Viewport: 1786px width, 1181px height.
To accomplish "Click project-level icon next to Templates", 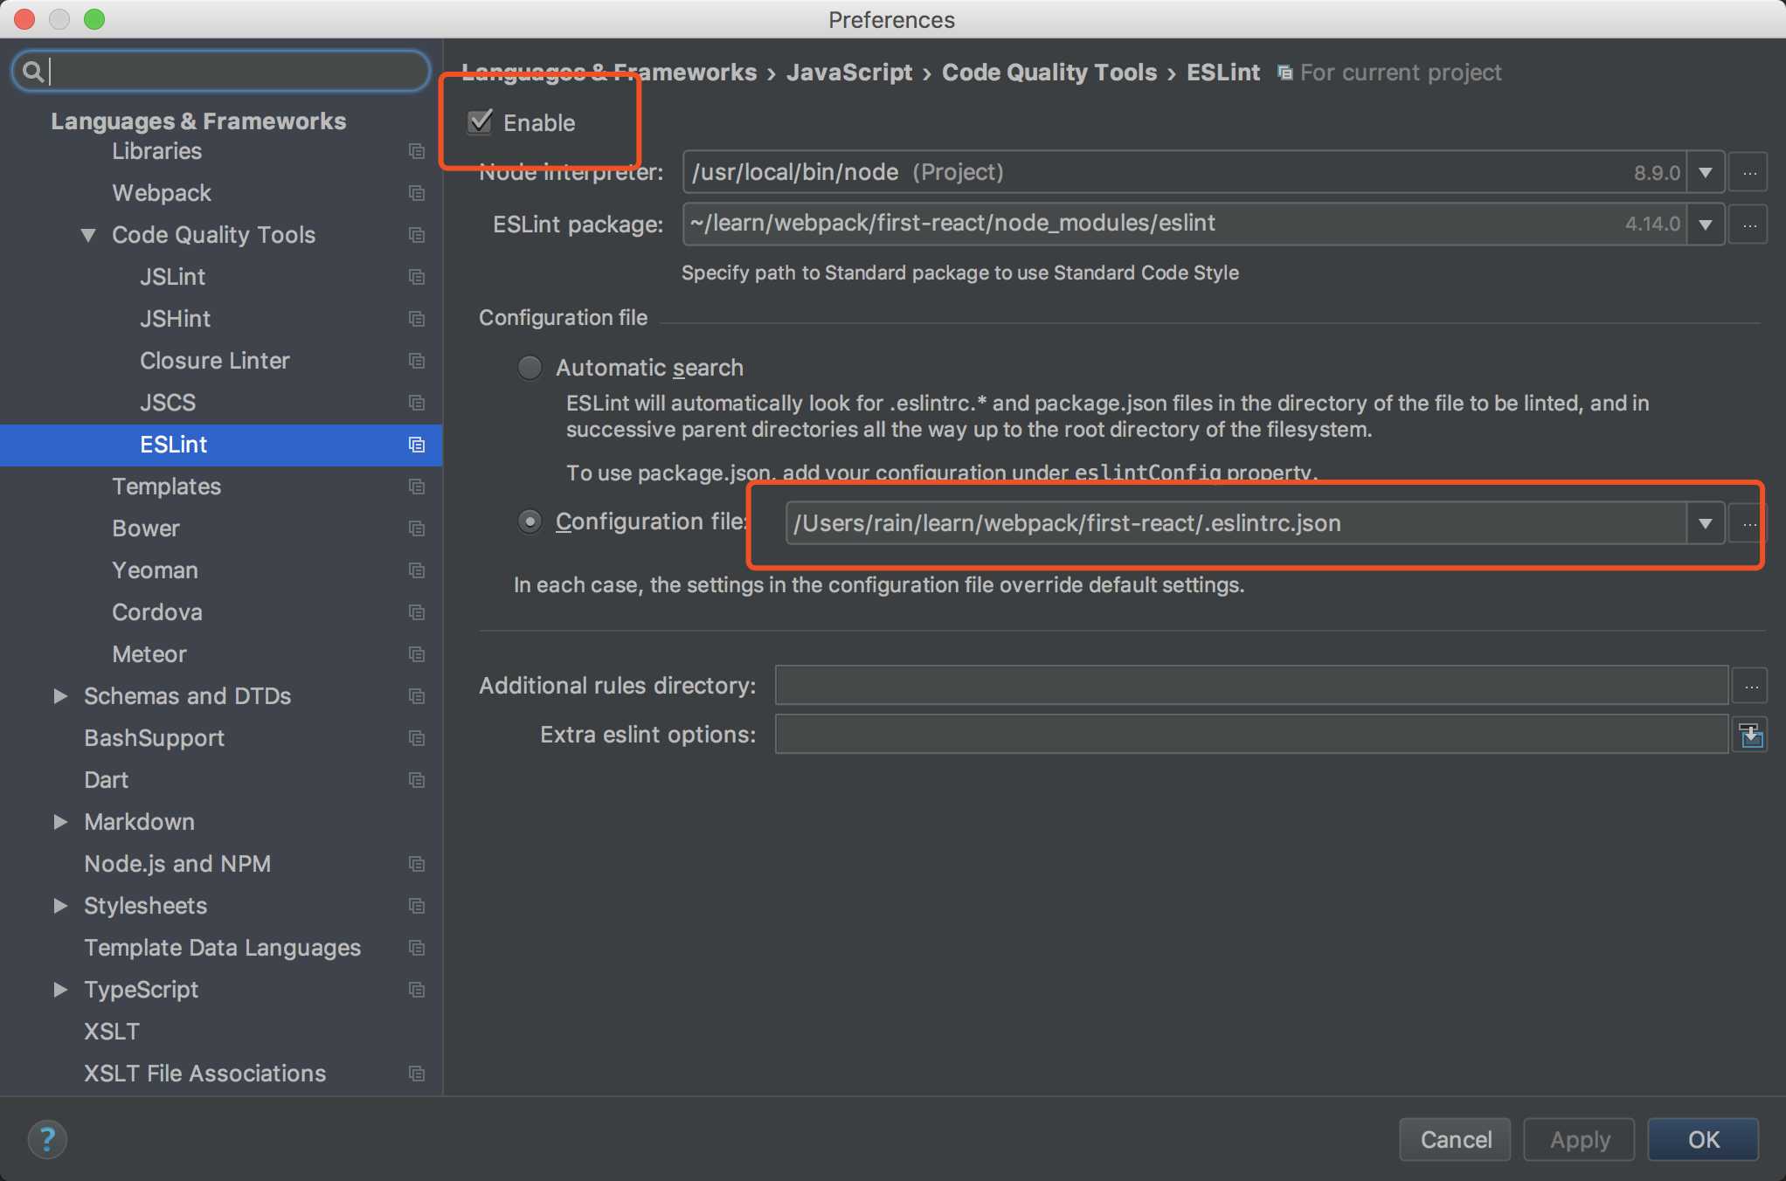I will (x=417, y=487).
